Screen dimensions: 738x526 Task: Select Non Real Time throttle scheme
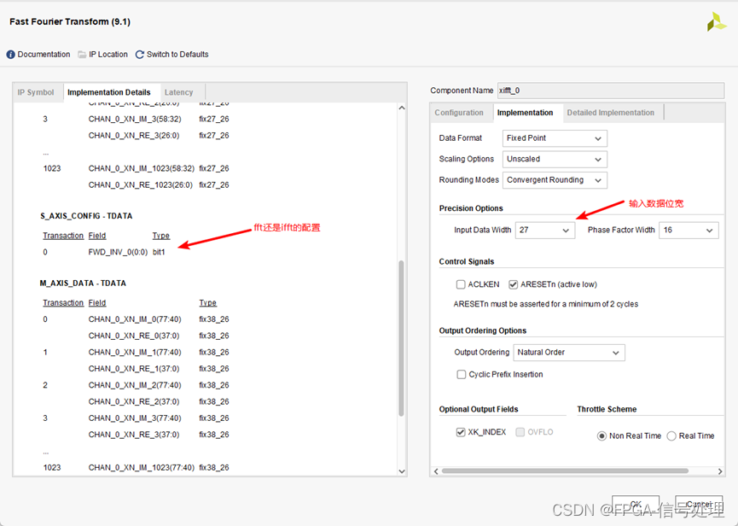(601, 436)
